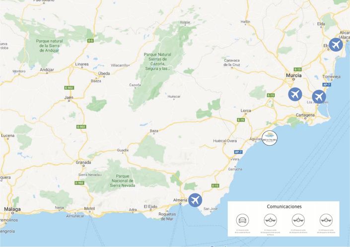Select the airplane marker near Los Alcázares

319,97
